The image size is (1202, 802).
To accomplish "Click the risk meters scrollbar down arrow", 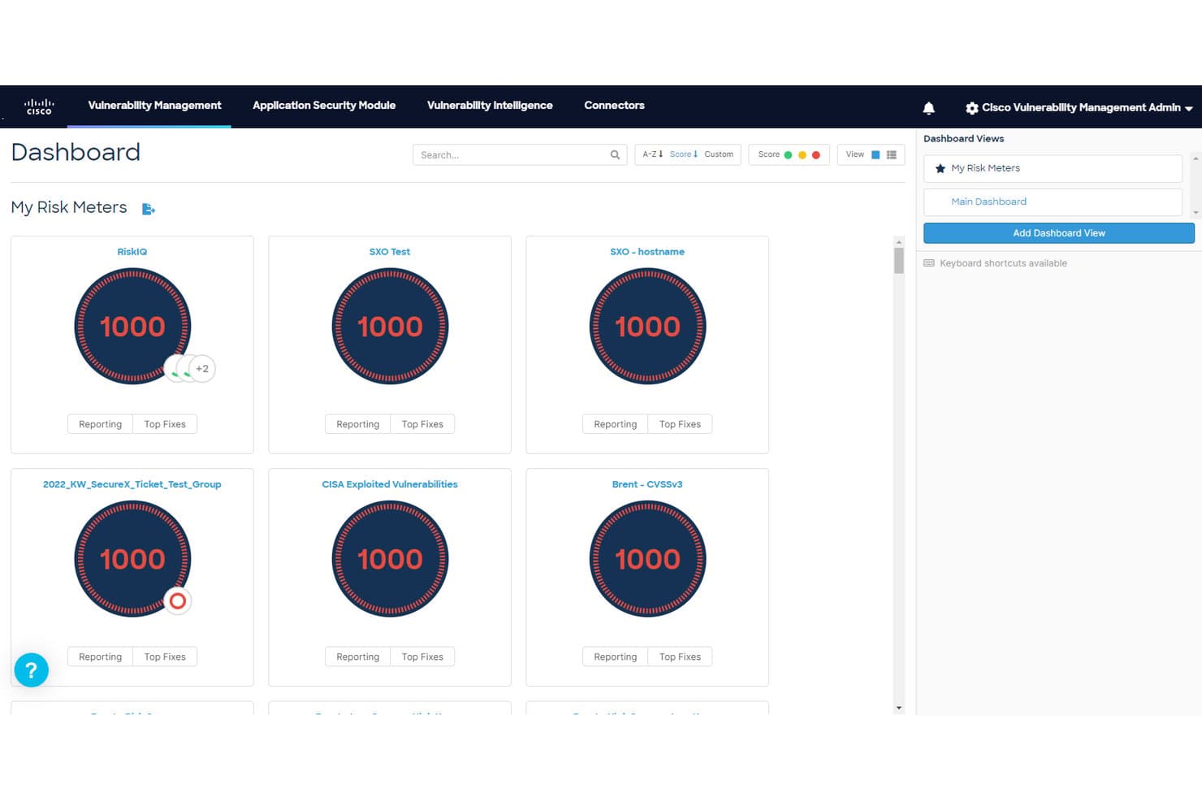I will coord(898,708).
